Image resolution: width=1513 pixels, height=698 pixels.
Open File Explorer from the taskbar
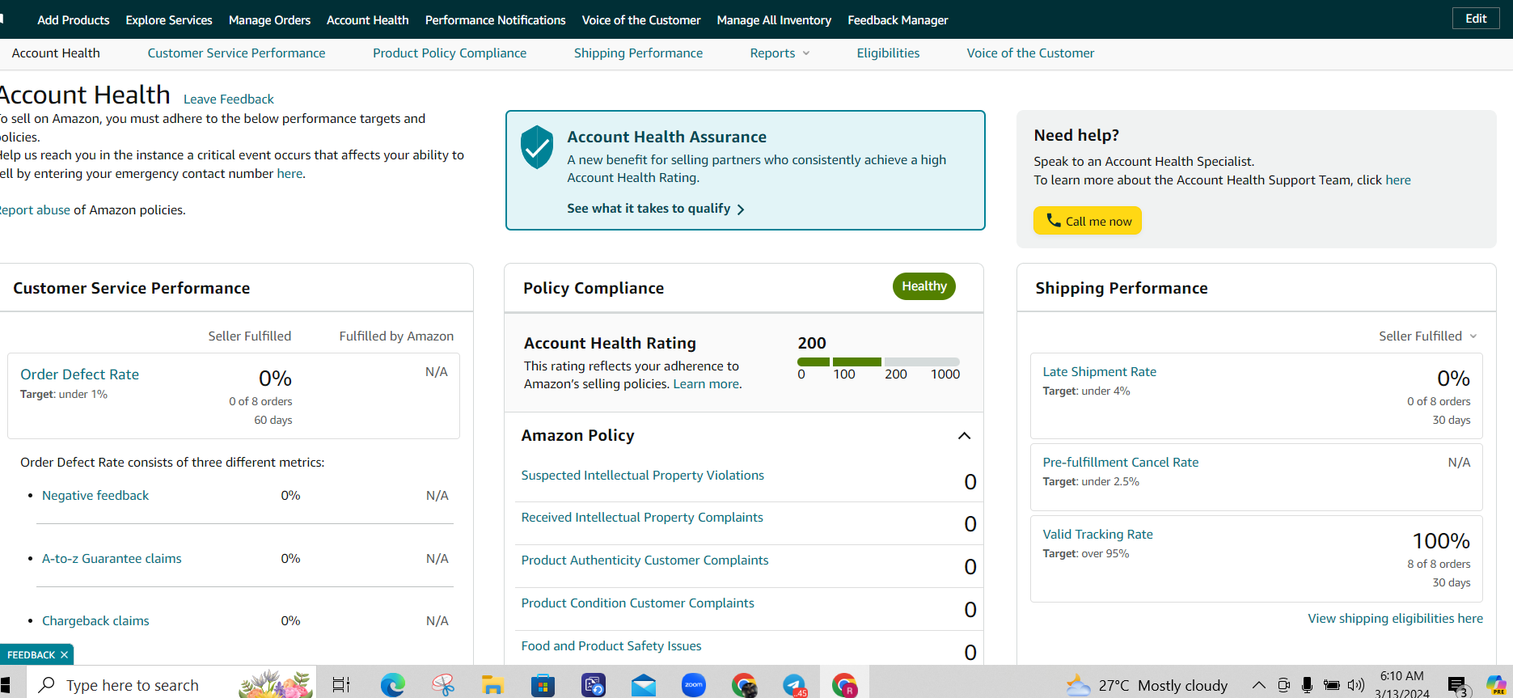click(x=492, y=685)
